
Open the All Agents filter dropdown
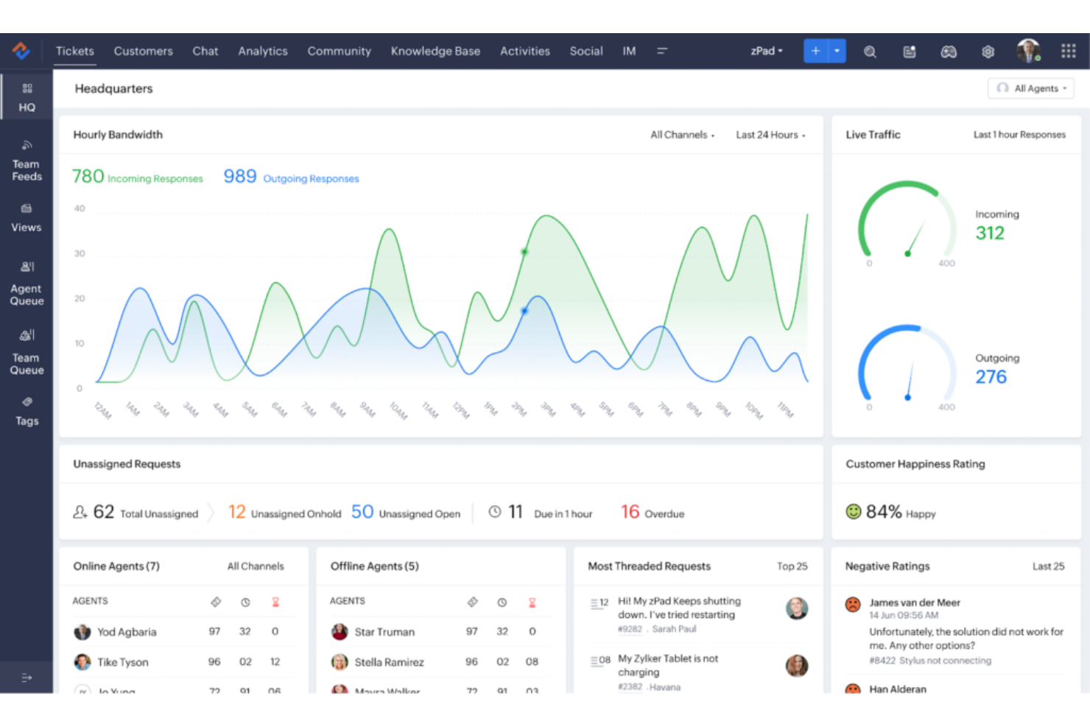pos(1031,88)
